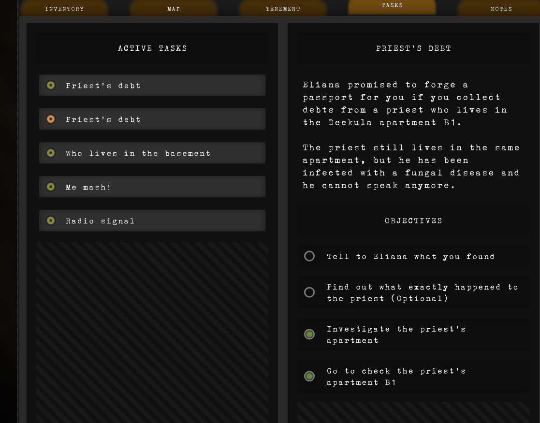Screen dimensions: 540x423
Task: Select the unfilled circle by Tell to Eliana objective
Action: [x=309, y=256]
